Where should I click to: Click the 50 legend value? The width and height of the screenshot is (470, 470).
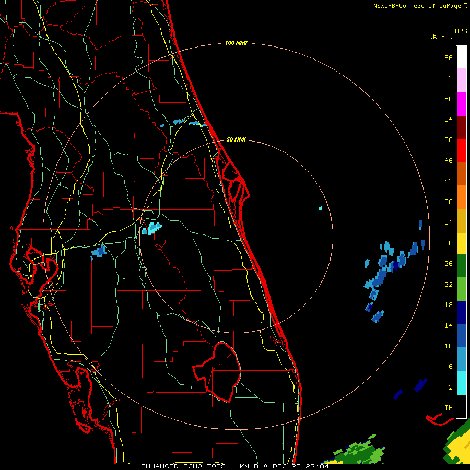point(449,139)
